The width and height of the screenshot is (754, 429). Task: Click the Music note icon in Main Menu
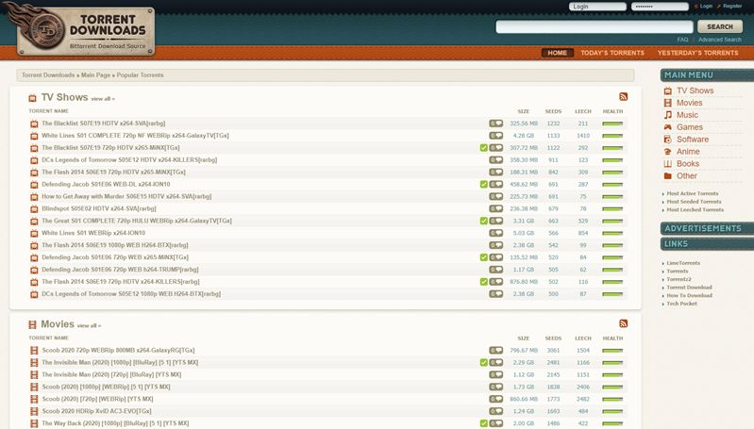[667, 115]
